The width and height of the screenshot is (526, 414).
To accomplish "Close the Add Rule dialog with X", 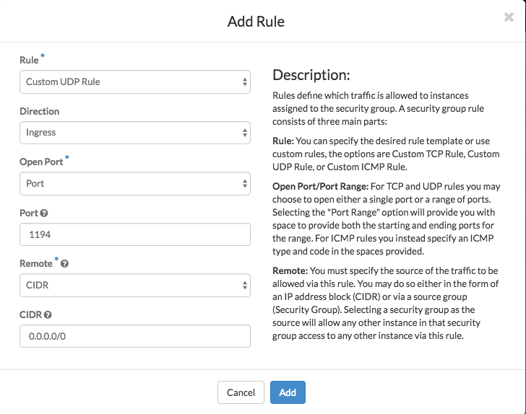I will [509, 18].
